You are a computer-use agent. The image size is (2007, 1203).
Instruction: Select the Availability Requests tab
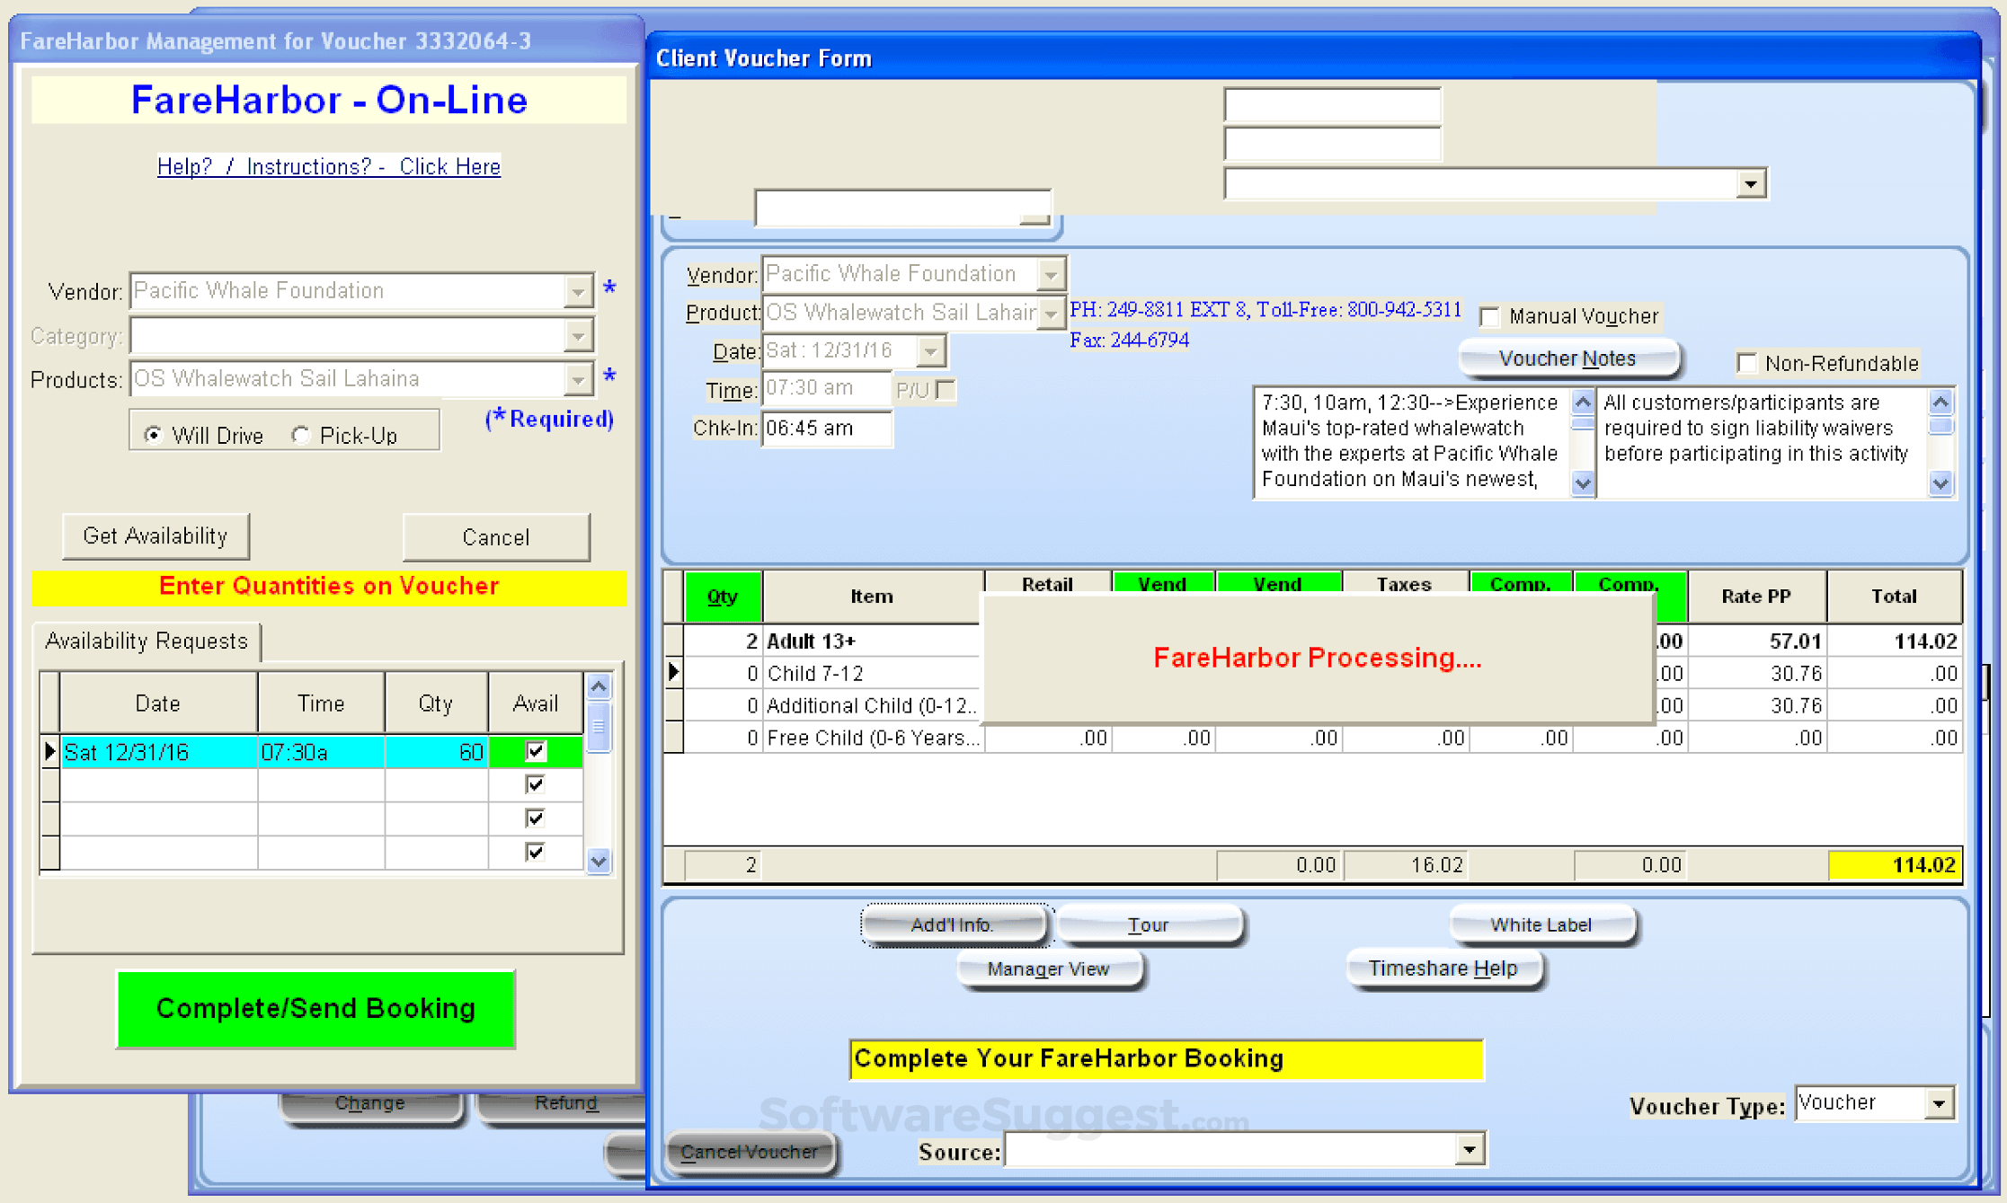tap(147, 641)
